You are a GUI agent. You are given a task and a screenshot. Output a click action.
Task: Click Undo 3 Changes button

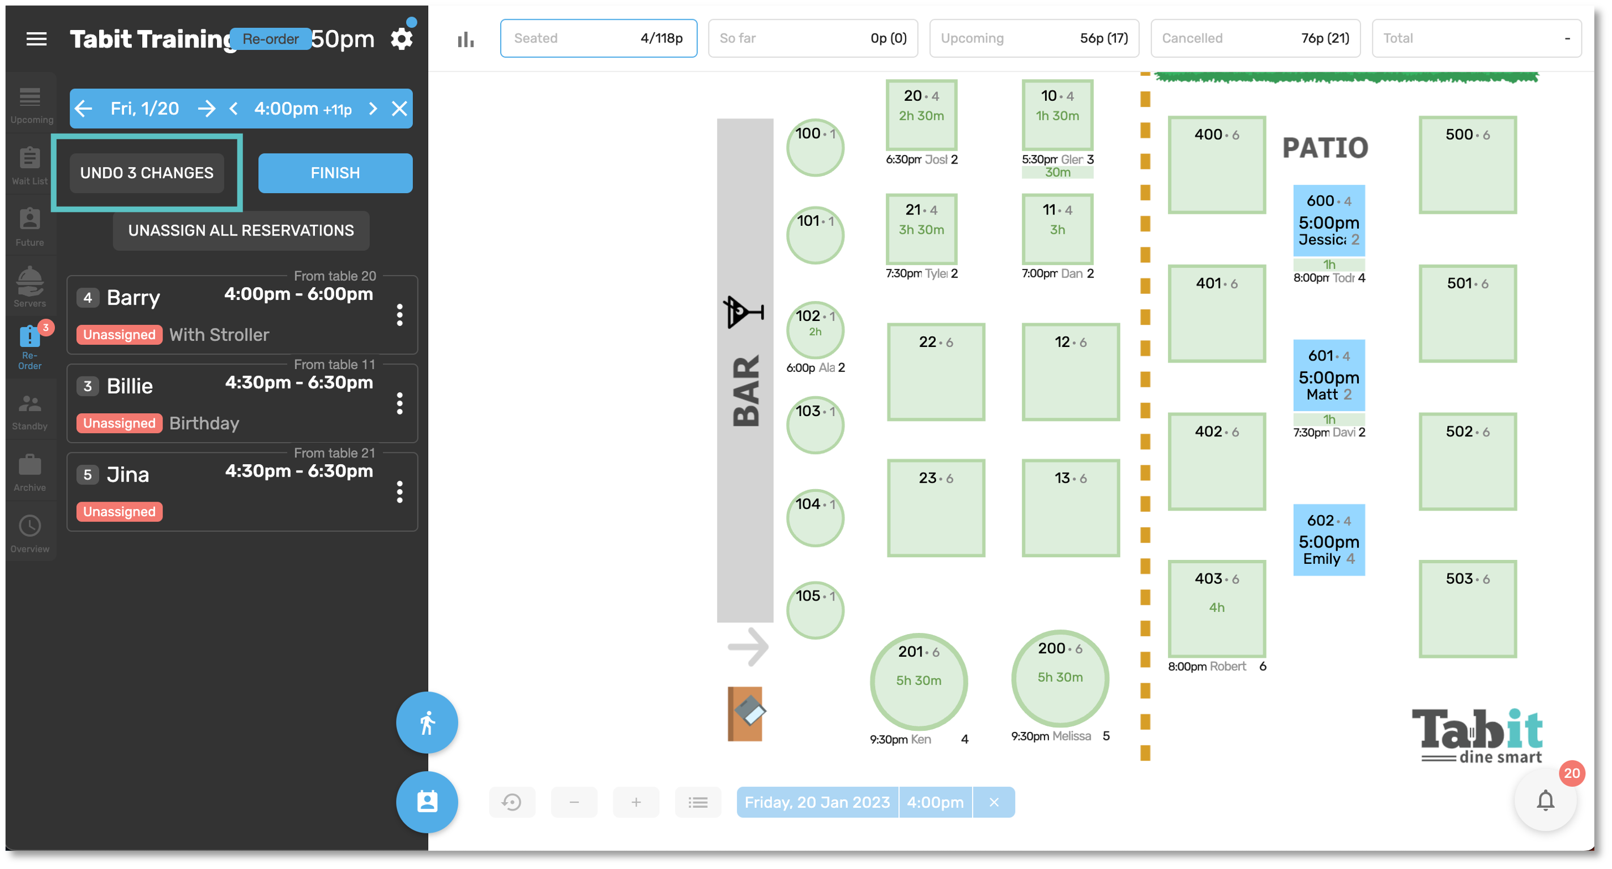147,173
